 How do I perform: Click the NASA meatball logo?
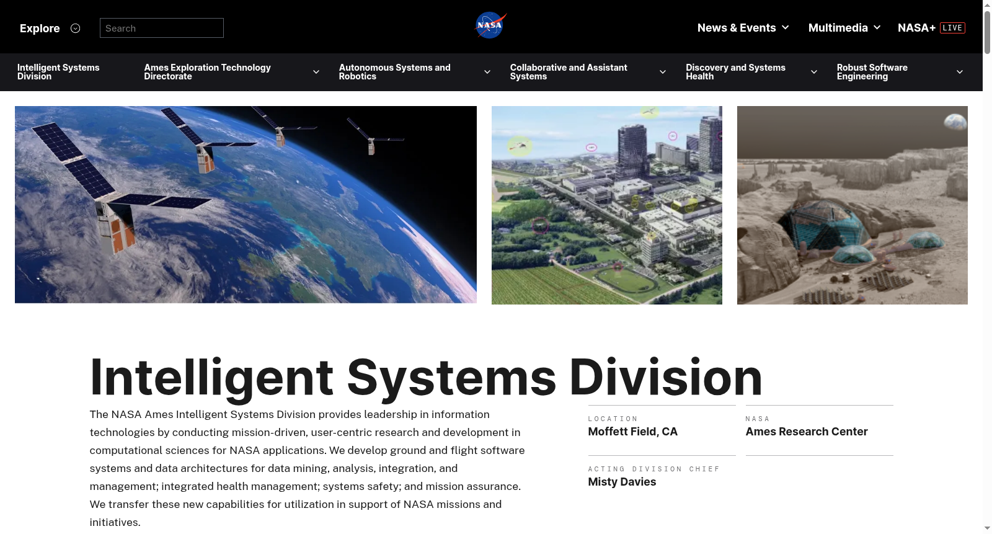click(x=490, y=26)
